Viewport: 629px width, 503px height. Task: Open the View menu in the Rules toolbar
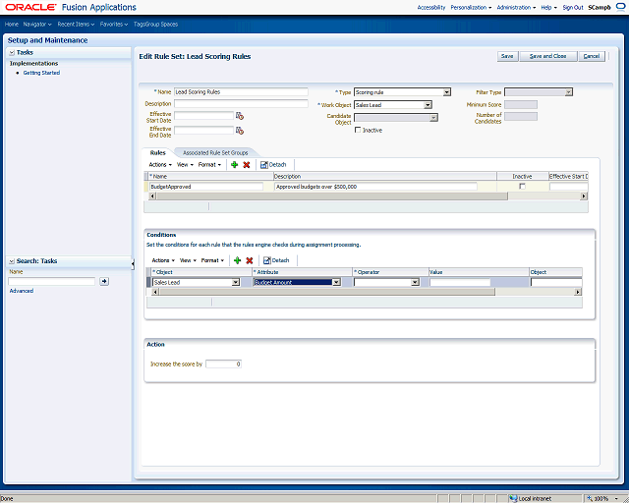(x=185, y=164)
